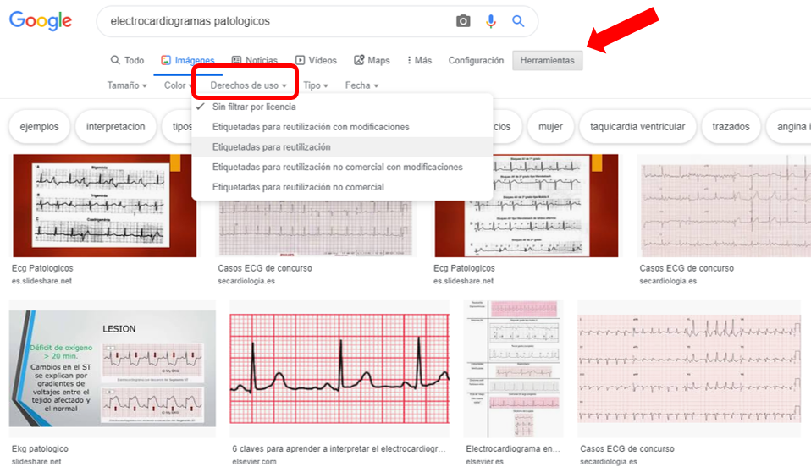Screen dimensions: 811x467
Task: Click the elsevier.com source link
Action: coord(254,462)
